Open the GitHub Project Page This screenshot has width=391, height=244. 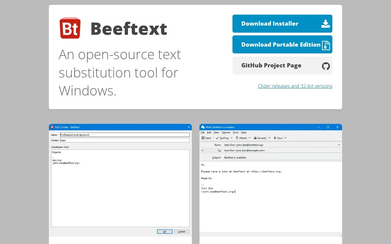pos(282,65)
